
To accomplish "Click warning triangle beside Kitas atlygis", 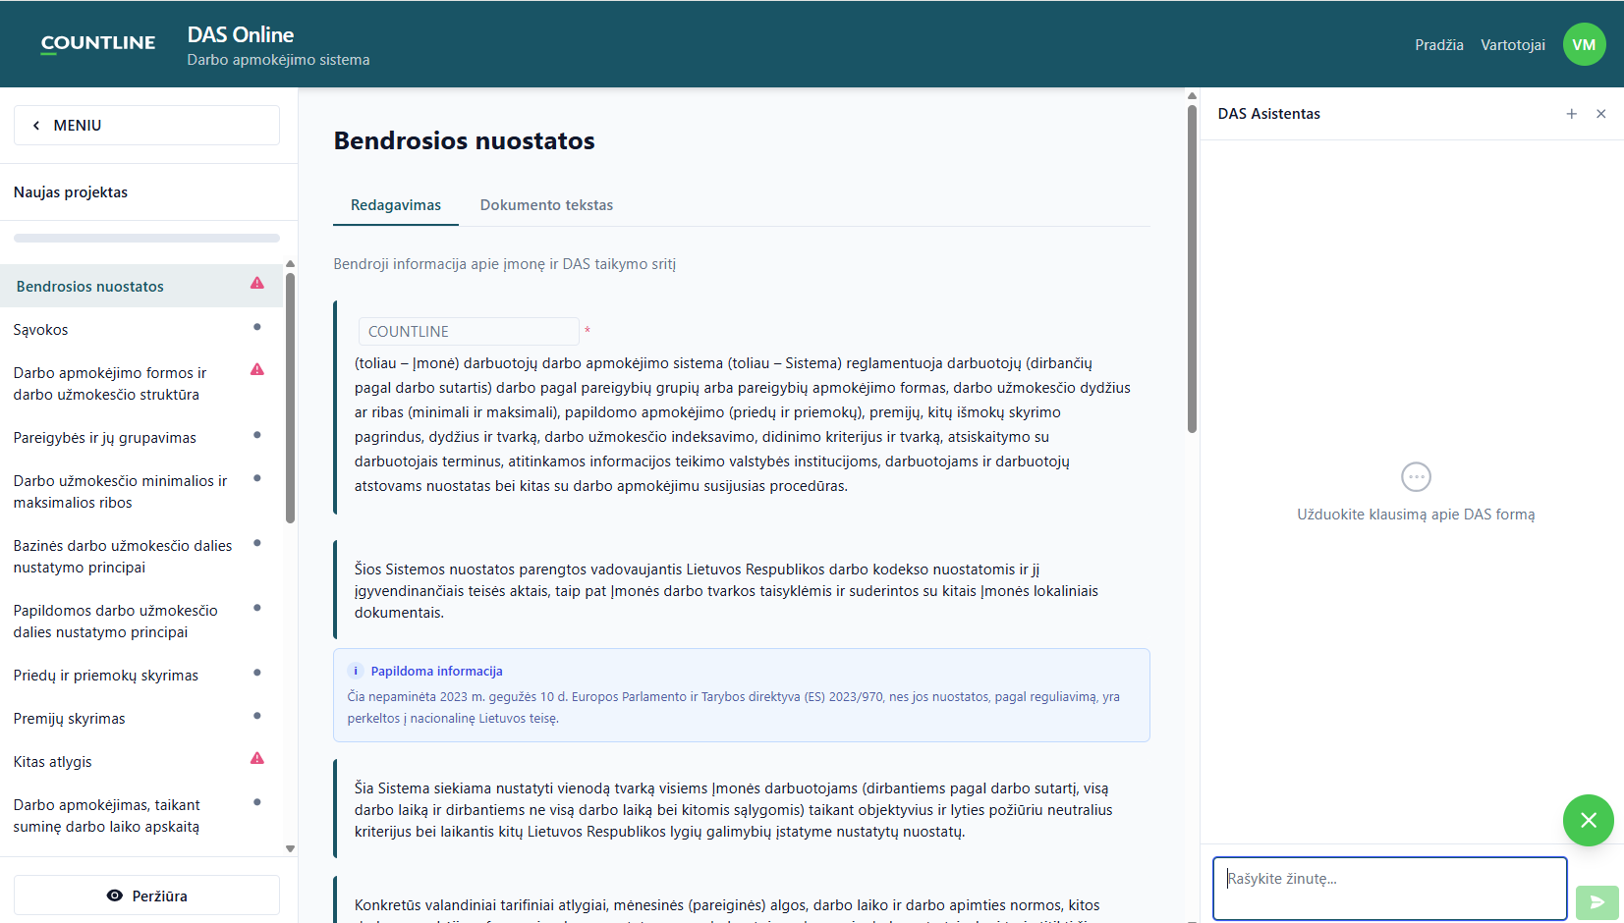I will click(257, 758).
